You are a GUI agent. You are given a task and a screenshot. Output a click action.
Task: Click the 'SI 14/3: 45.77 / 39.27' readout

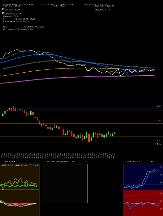25,19
